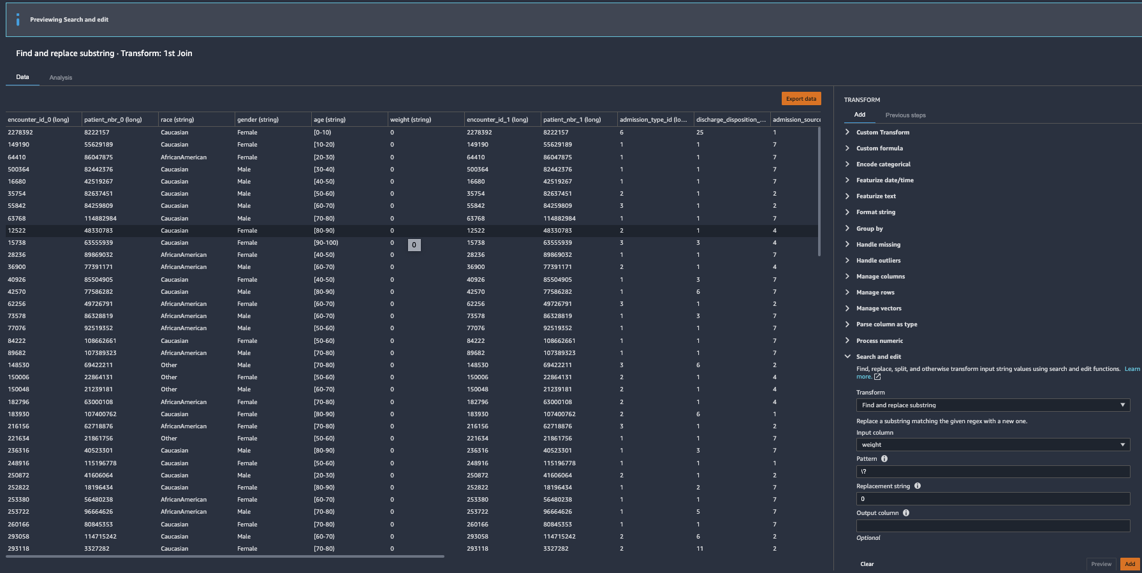Click the discharge_disposition column header
The width and height of the screenshot is (1142, 573).
pos(731,119)
